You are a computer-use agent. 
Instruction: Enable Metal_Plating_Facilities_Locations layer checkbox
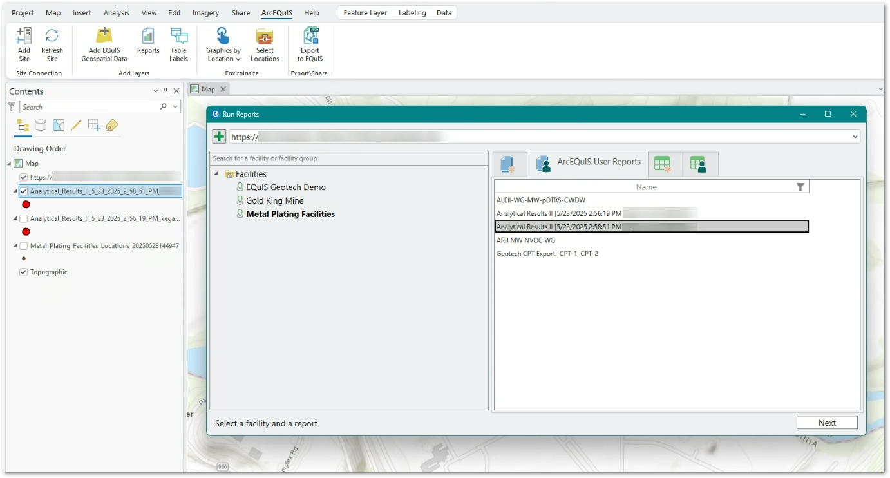pos(24,246)
